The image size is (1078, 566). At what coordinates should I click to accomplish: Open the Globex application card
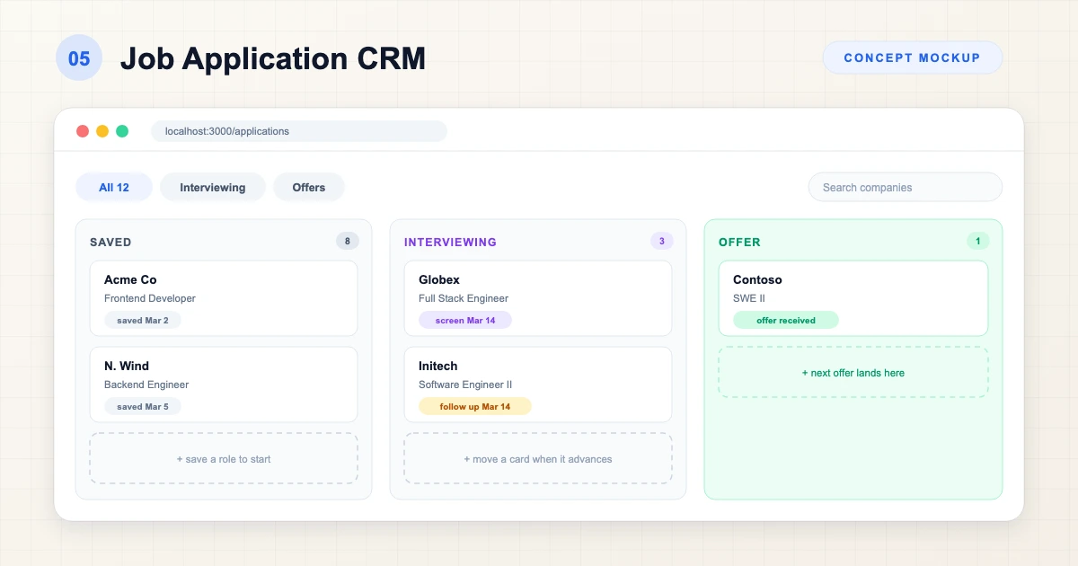tap(538, 298)
